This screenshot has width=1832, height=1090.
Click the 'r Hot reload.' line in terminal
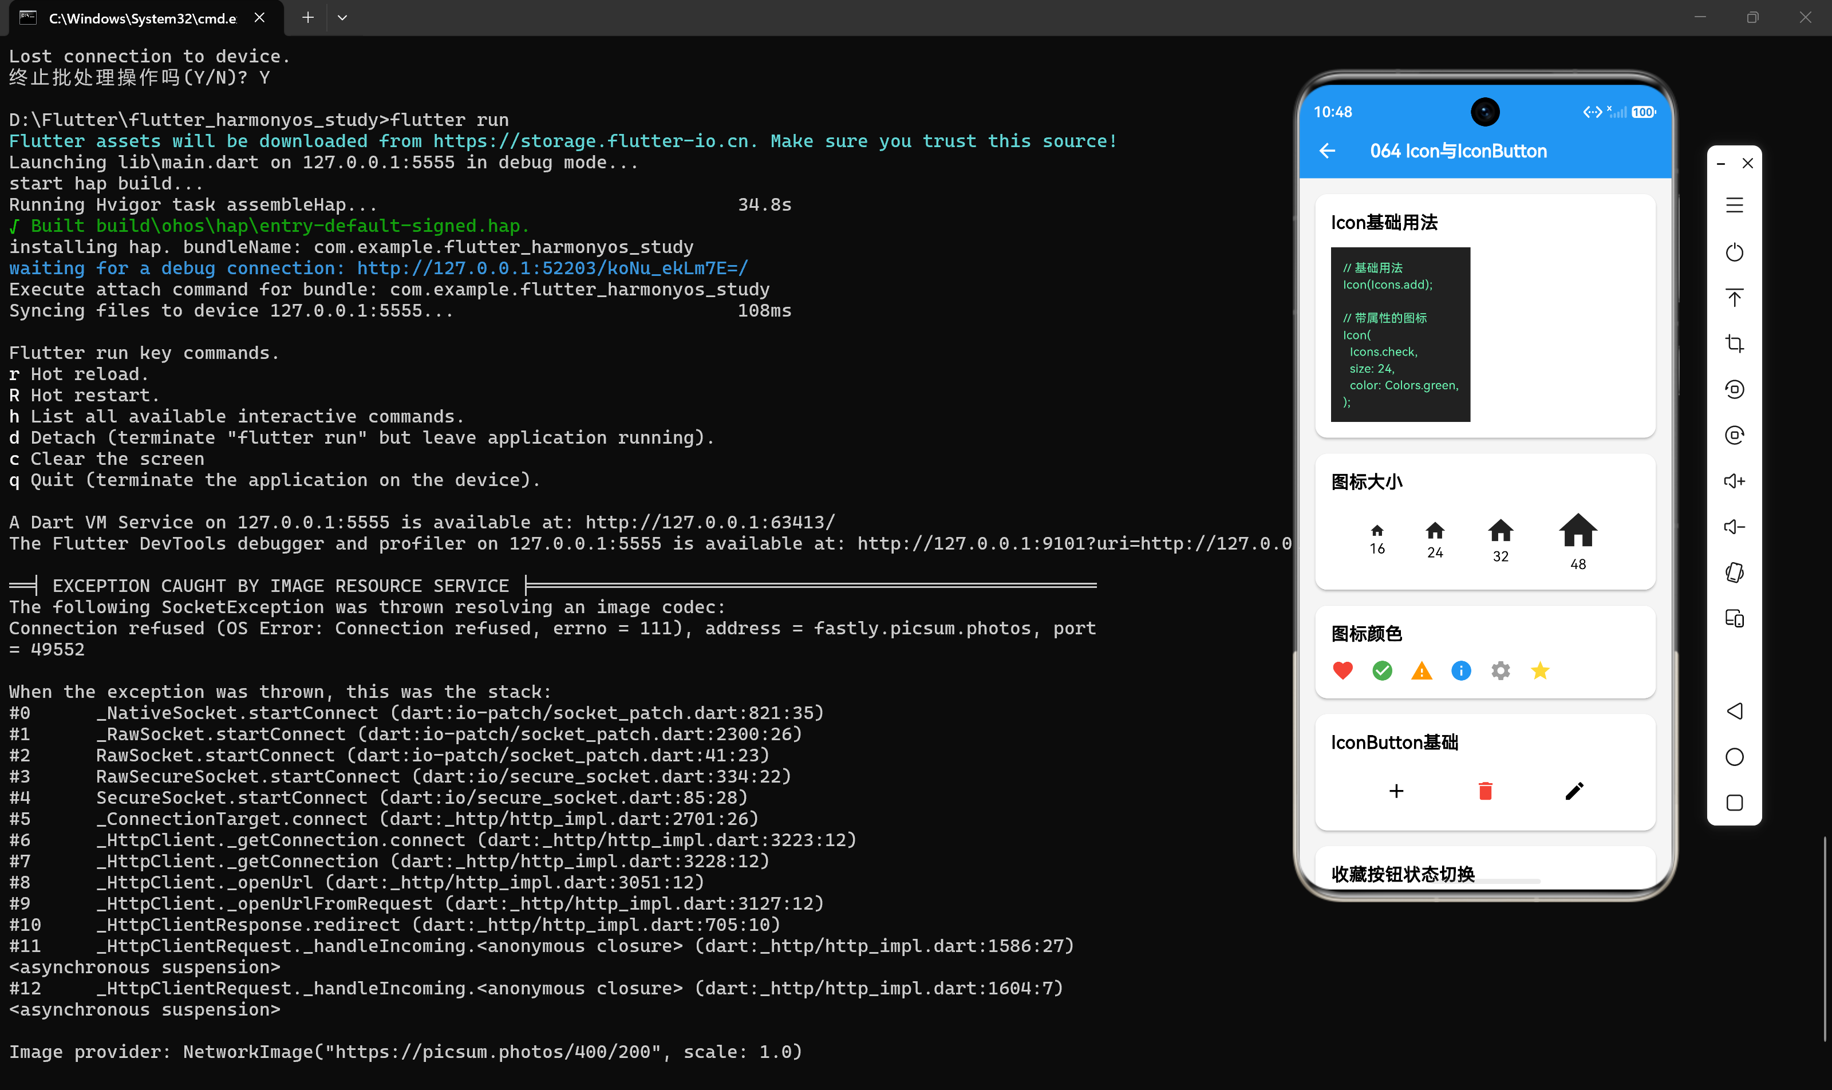click(x=78, y=374)
